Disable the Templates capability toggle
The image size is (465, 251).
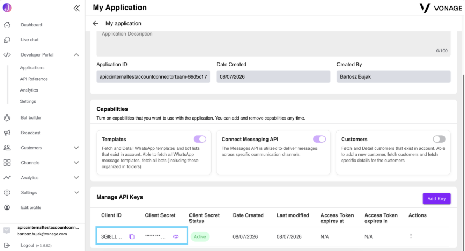(200, 139)
